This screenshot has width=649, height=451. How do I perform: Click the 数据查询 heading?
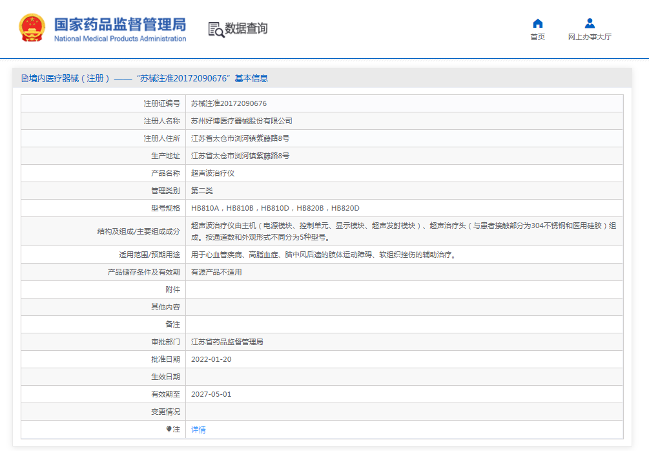246,28
